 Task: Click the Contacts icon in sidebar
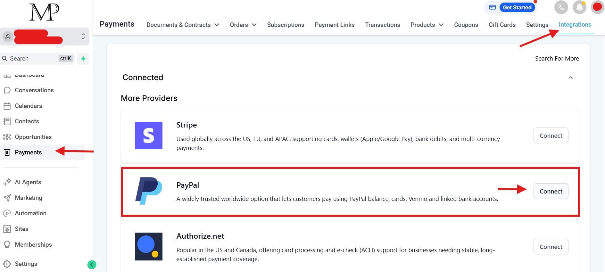coord(7,121)
